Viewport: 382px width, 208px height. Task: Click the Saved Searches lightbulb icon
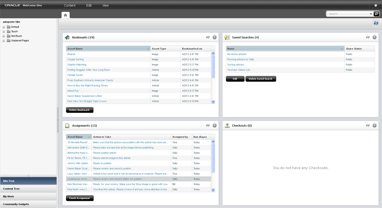tap(227, 37)
